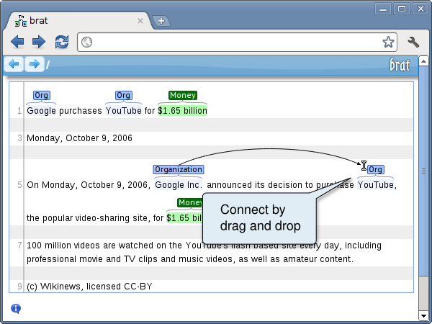This screenshot has height=324, width=432.
Task: Select Org label above YouTube in line 1
Action: coord(123,95)
